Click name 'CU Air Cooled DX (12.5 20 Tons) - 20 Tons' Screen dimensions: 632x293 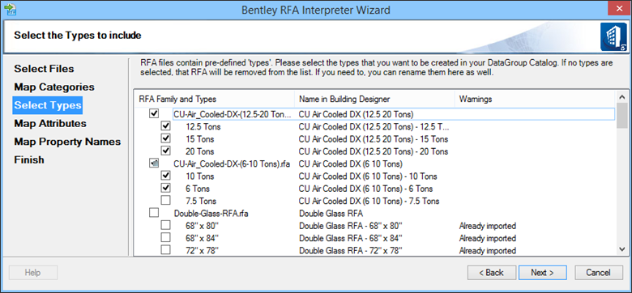[374, 151]
